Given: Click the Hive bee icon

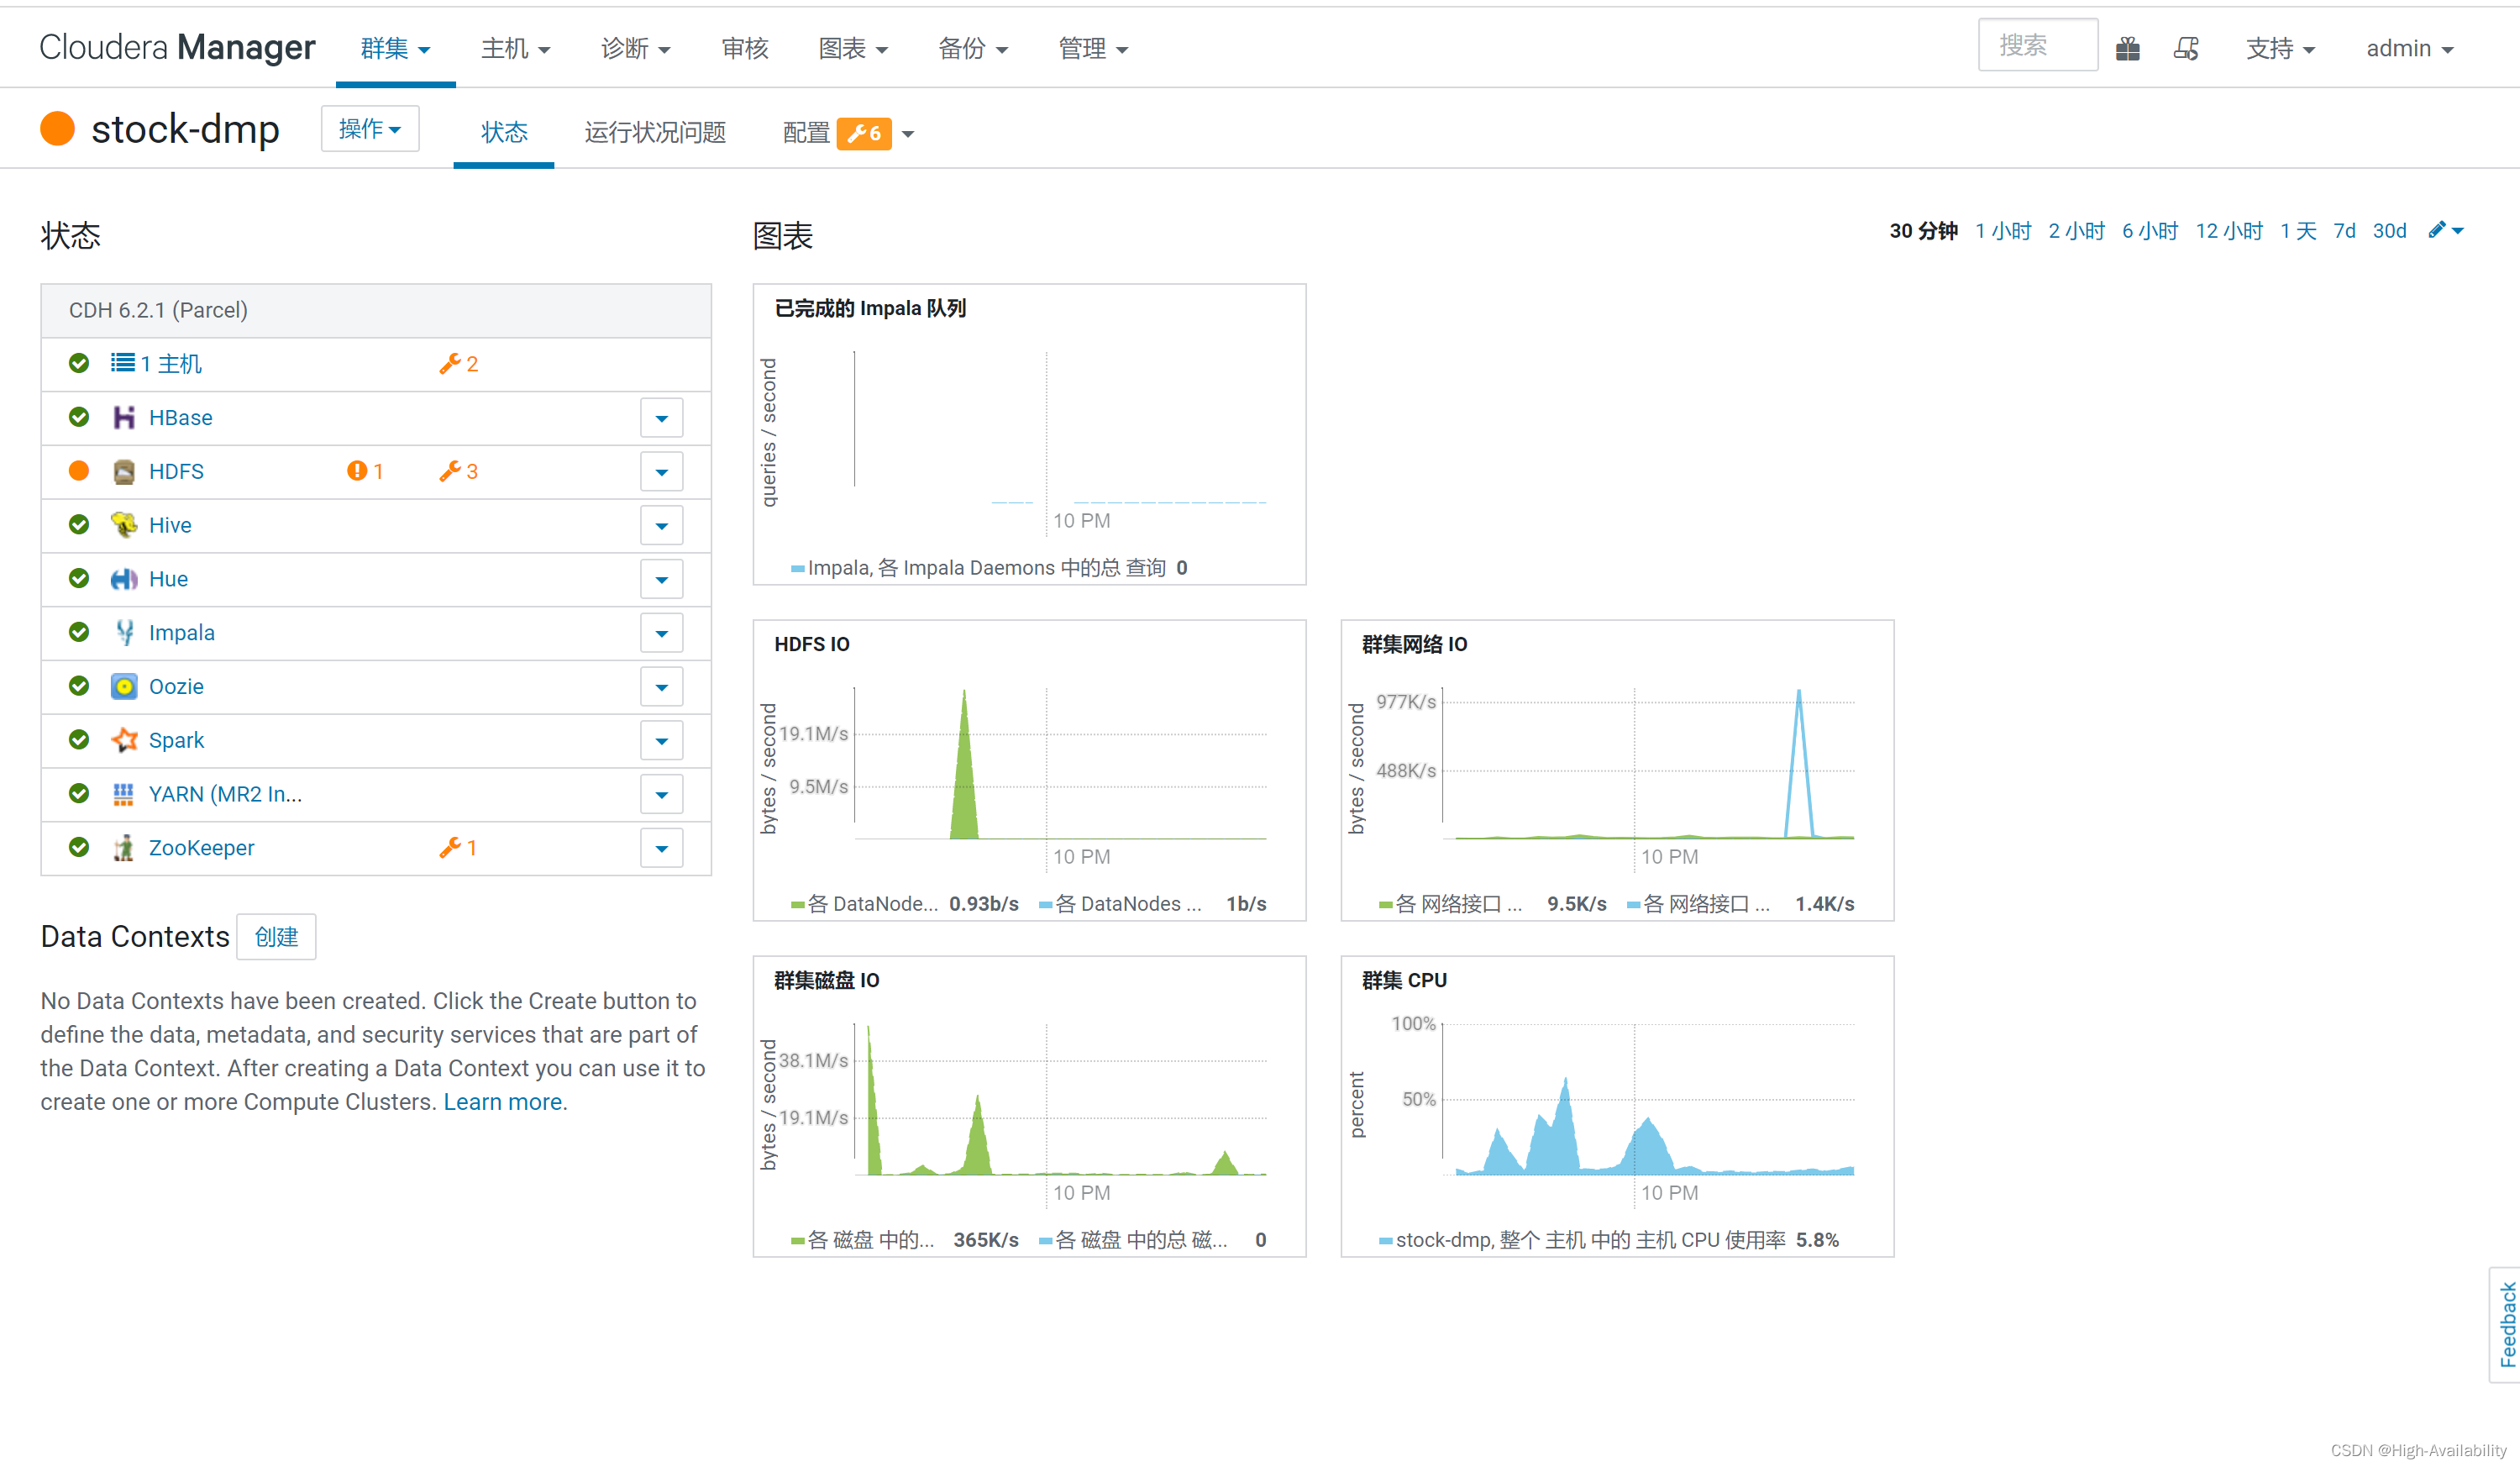Looking at the screenshot, I should tap(123, 525).
